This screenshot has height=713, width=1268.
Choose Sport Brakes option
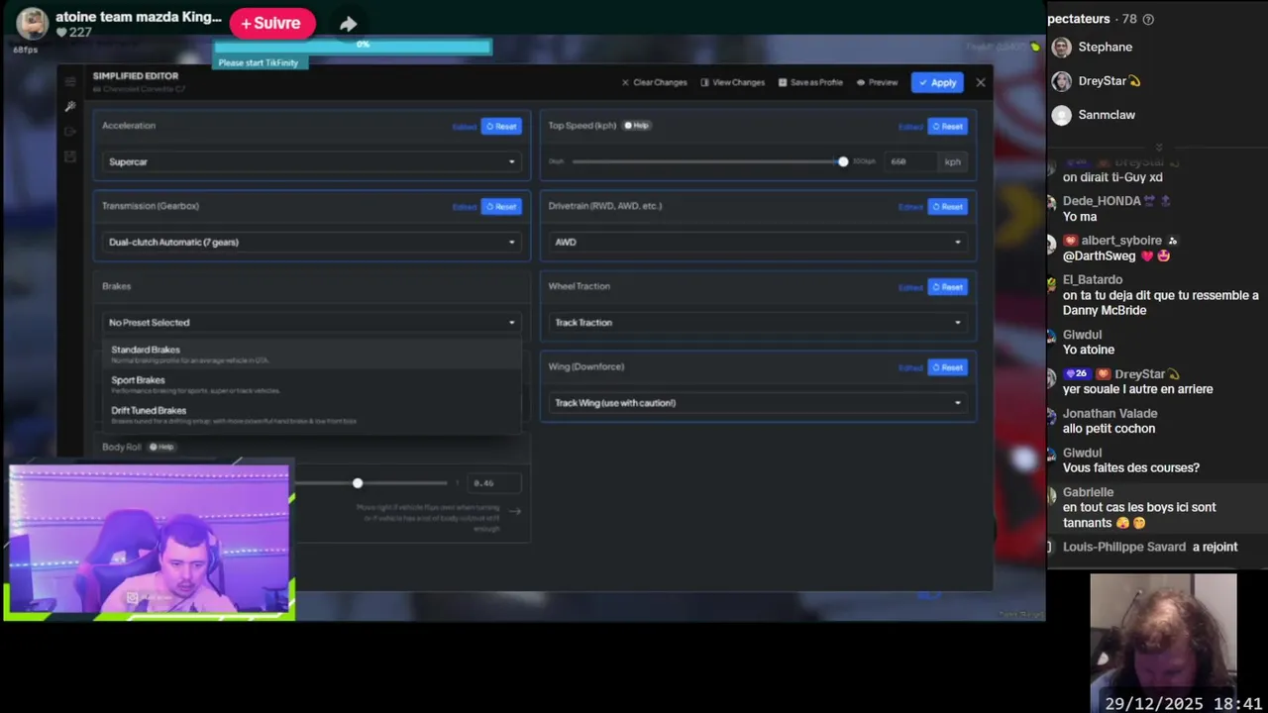(312, 384)
